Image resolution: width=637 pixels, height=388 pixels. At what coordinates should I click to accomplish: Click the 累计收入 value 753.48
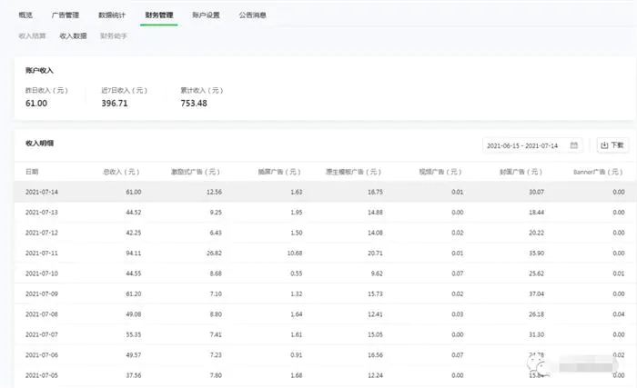[194, 104]
